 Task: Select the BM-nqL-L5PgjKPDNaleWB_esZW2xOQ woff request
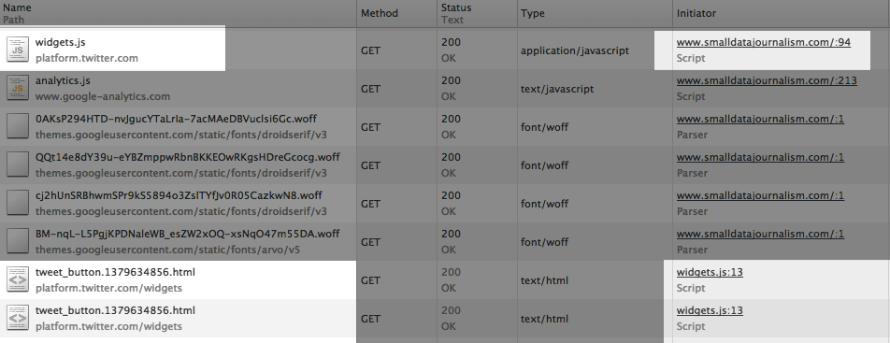click(x=187, y=234)
